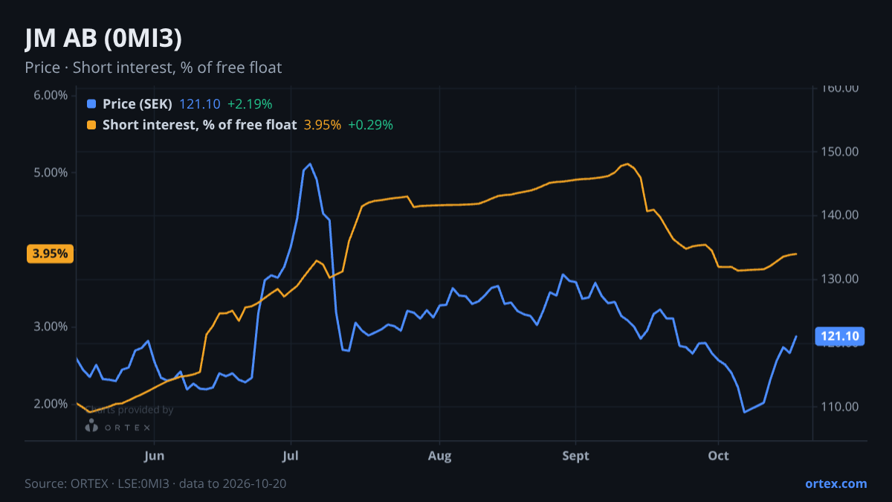
Task: Click the orange 3.95% axis value badge
Action: coord(49,254)
